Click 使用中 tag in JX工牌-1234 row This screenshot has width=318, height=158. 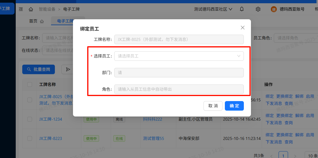(91, 119)
